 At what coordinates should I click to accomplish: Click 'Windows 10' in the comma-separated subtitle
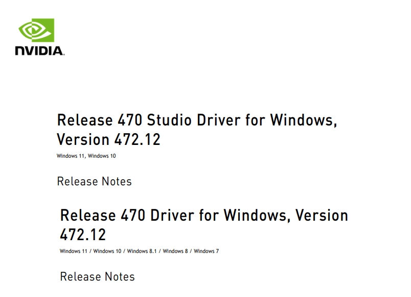click(102, 156)
